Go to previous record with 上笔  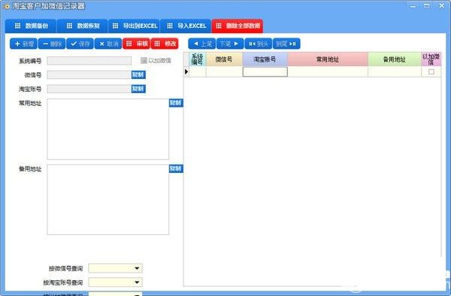pos(202,44)
